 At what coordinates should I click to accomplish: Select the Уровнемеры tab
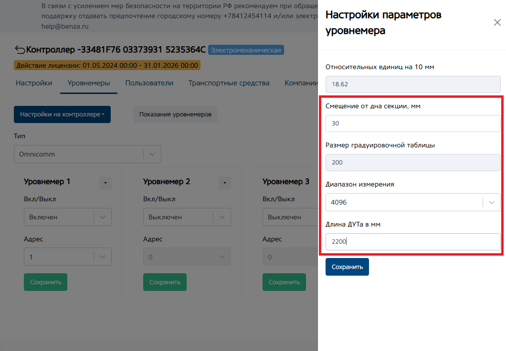pyautogui.click(x=89, y=83)
